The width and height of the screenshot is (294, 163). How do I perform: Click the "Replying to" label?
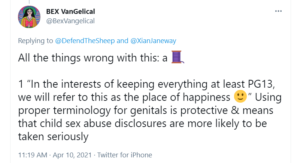36,41
